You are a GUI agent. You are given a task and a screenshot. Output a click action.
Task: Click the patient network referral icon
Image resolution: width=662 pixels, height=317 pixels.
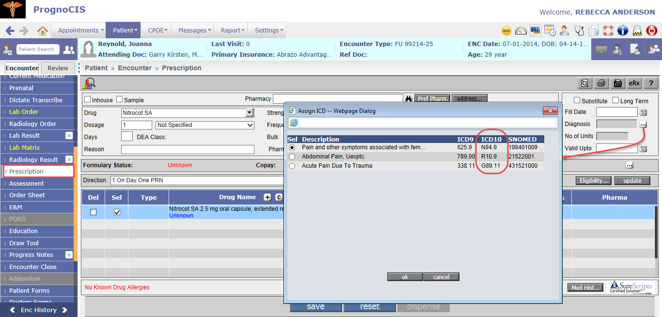(653, 49)
